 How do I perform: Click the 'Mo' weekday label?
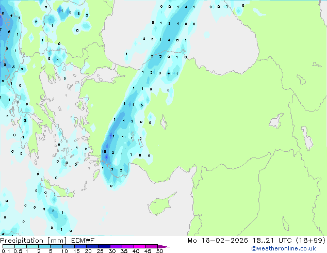point(192,241)
